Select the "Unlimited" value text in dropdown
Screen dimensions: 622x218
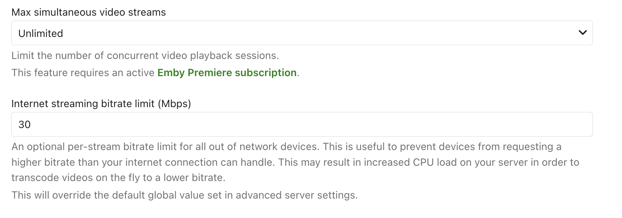click(x=41, y=34)
